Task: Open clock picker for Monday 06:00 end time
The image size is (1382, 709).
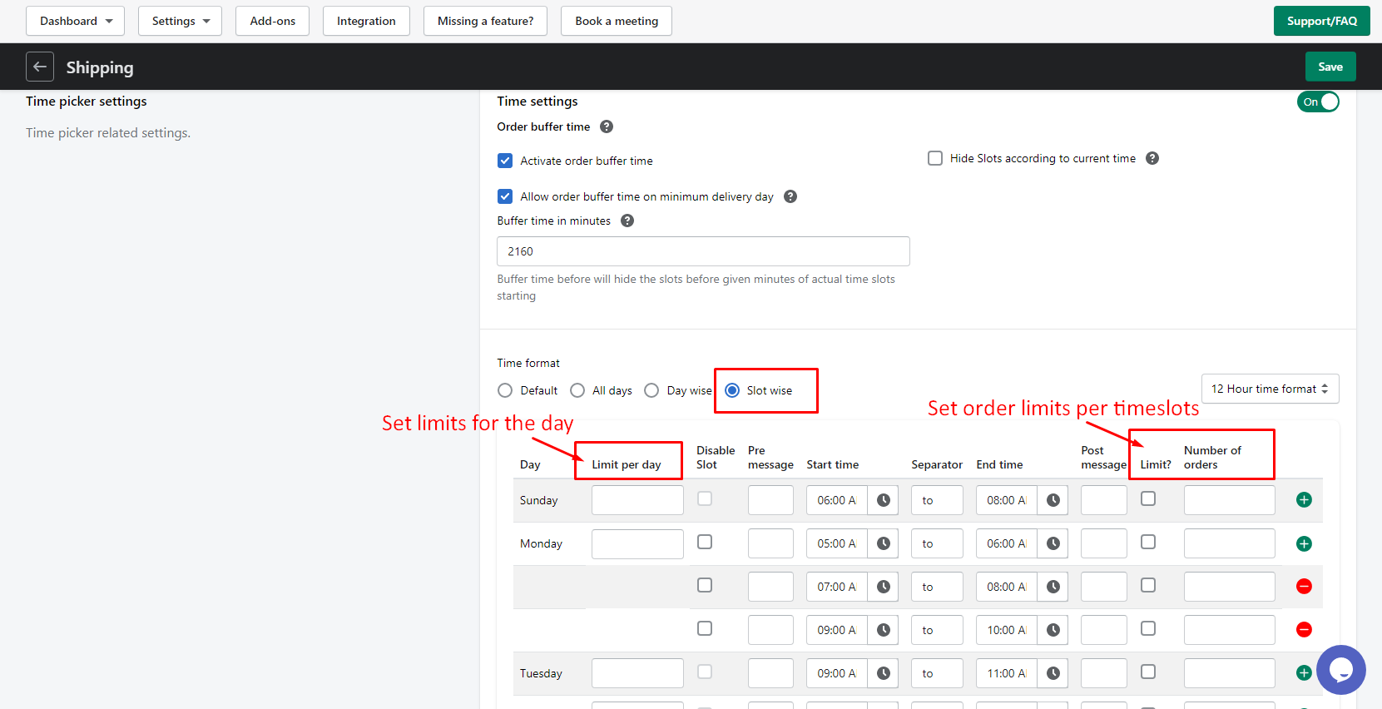Action: [1053, 543]
